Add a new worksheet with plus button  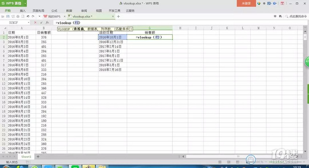click(x=38, y=157)
